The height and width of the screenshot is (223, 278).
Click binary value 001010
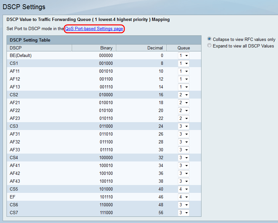click(106, 71)
